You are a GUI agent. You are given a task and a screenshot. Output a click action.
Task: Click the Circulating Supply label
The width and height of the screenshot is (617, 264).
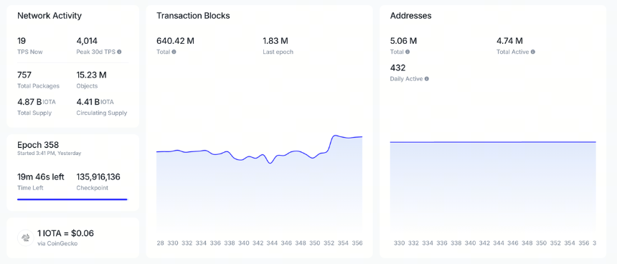coord(102,113)
